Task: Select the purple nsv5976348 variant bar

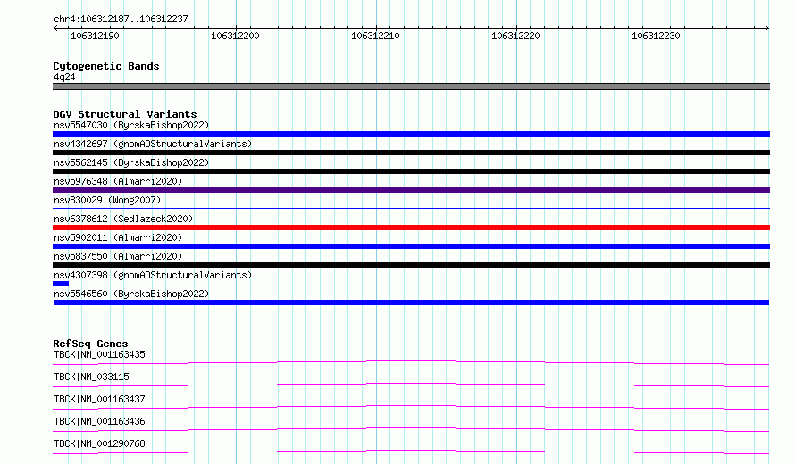Action: pos(411,190)
